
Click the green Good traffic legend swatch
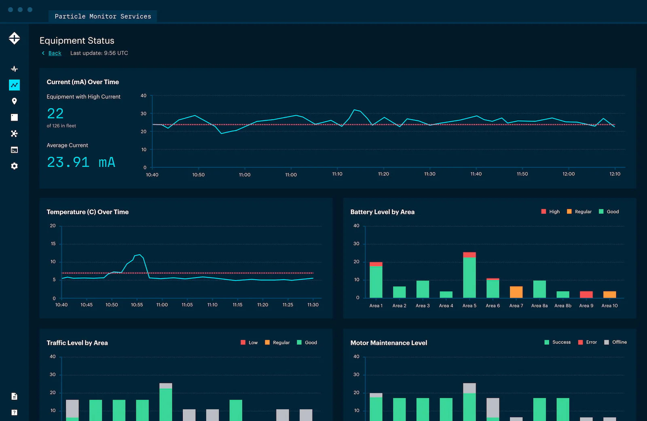tap(299, 342)
